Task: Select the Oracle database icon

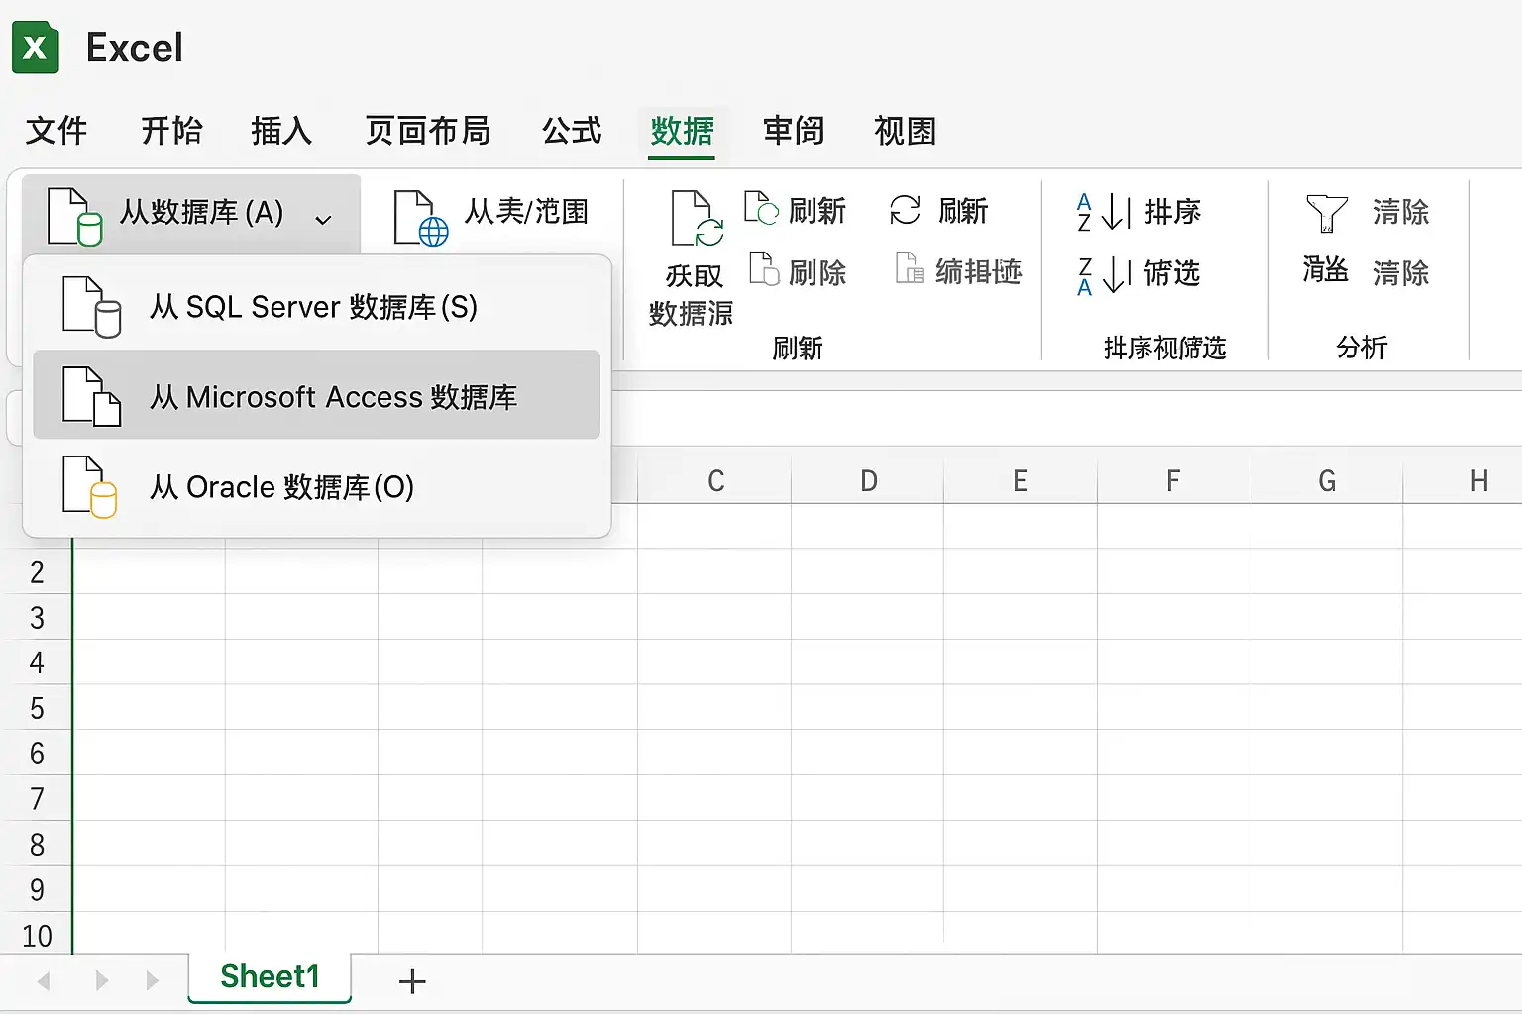Action: click(90, 486)
